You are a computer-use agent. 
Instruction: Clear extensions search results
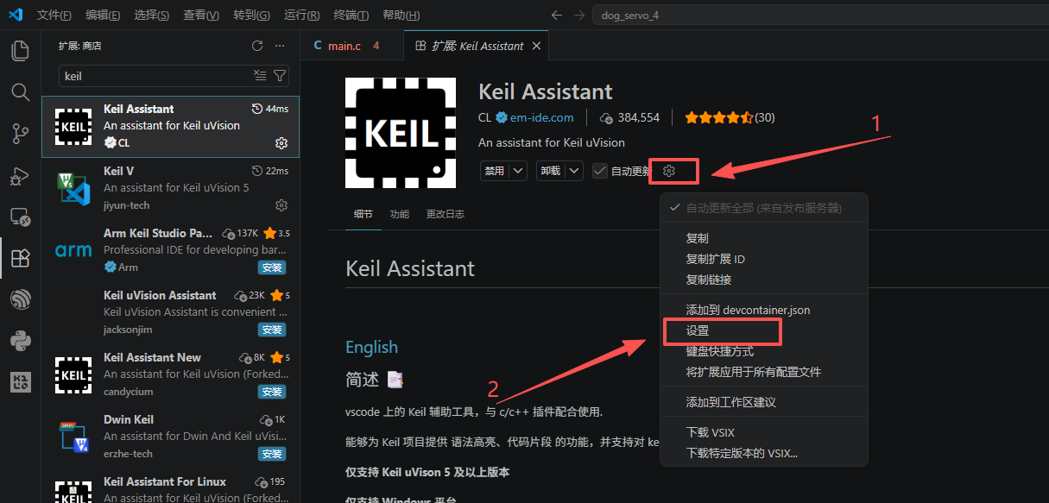[260, 76]
